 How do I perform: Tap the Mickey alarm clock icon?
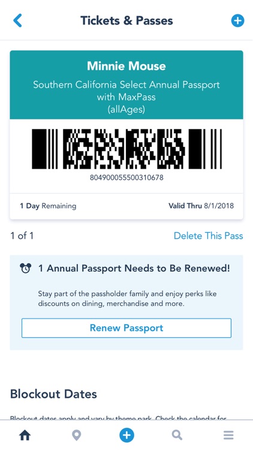[x=26, y=268]
